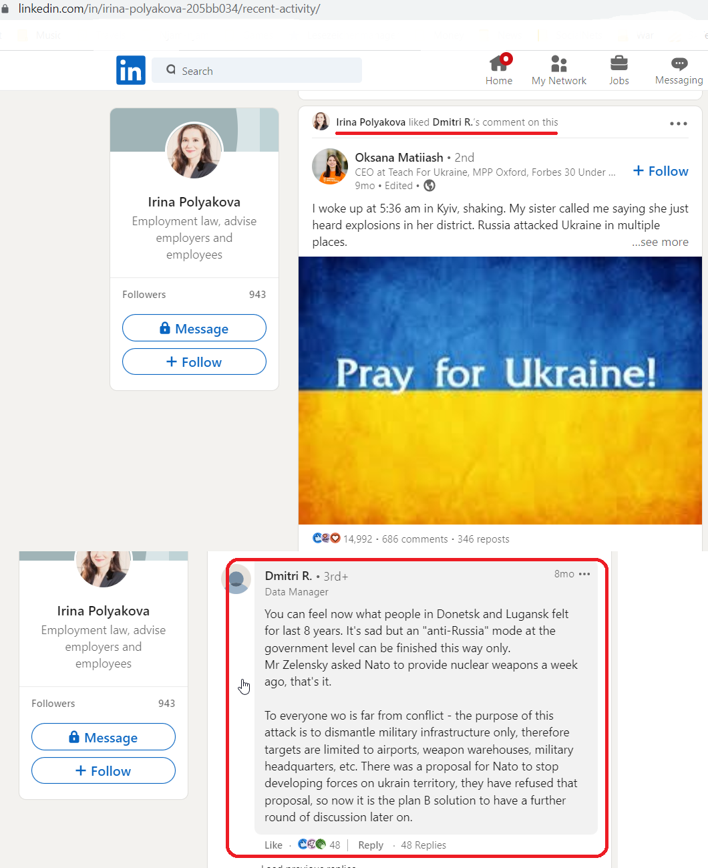Open the Pray for Ukraine image
708x868 pixels.
[500, 391]
